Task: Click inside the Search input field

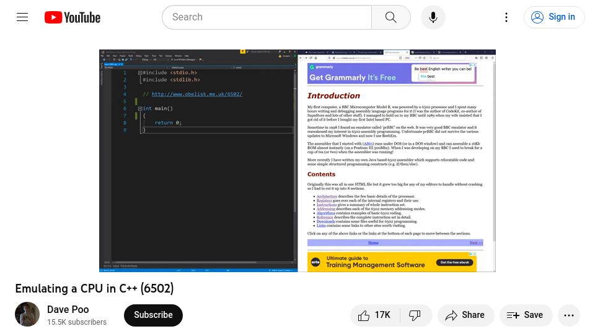Action: pos(267,17)
